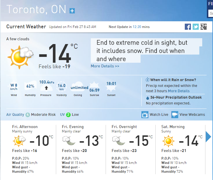This screenshot has height=180, width=213.
Task: Click the Watch Live TV icon
Action: tap(145, 115)
